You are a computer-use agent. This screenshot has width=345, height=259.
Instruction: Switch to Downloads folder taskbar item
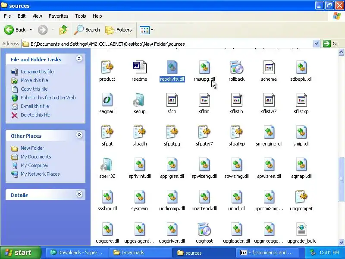140,253
